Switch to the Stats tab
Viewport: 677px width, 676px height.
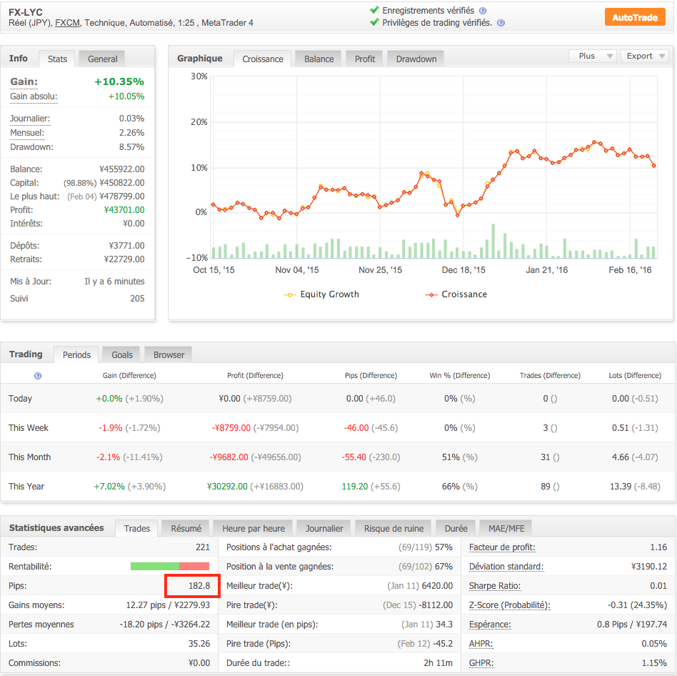tap(57, 59)
